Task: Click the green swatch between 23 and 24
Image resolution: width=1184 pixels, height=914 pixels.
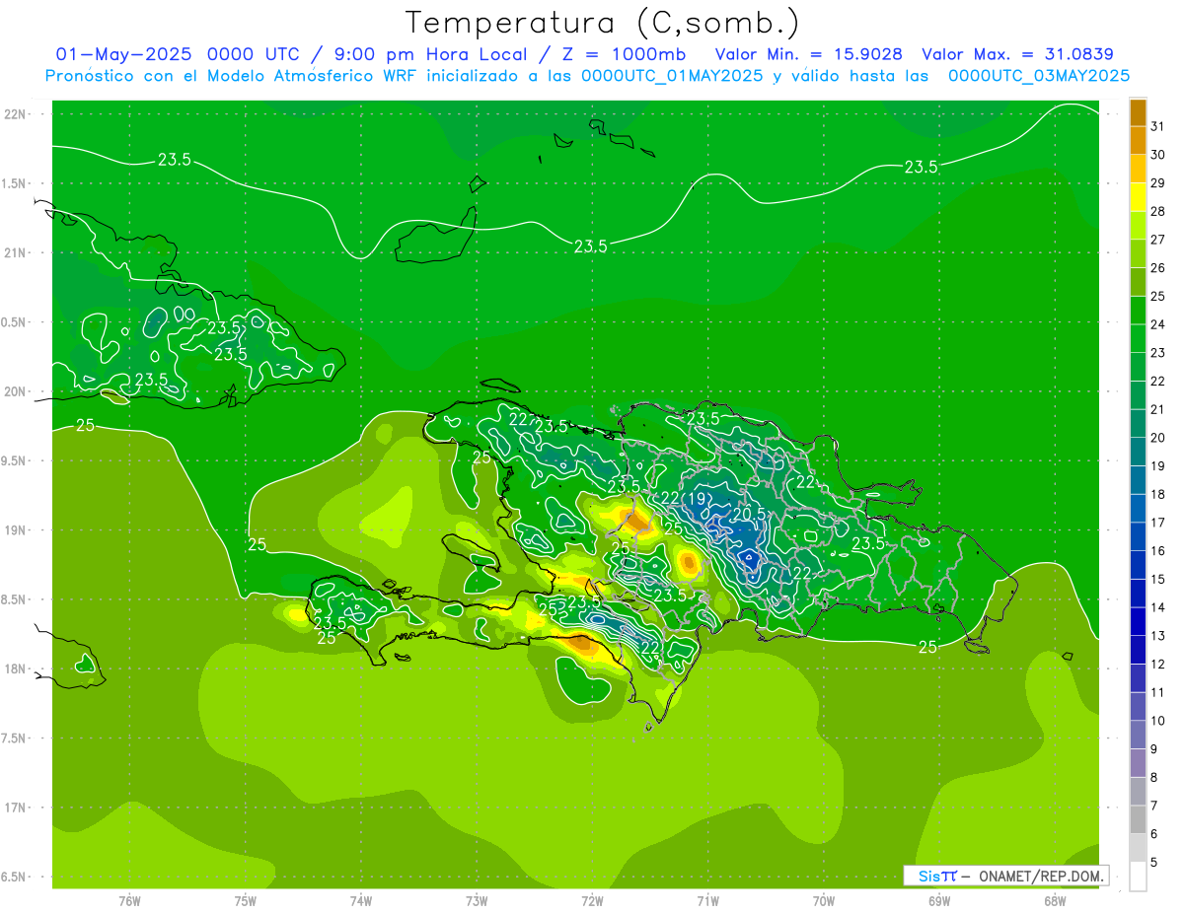Action: [1138, 339]
